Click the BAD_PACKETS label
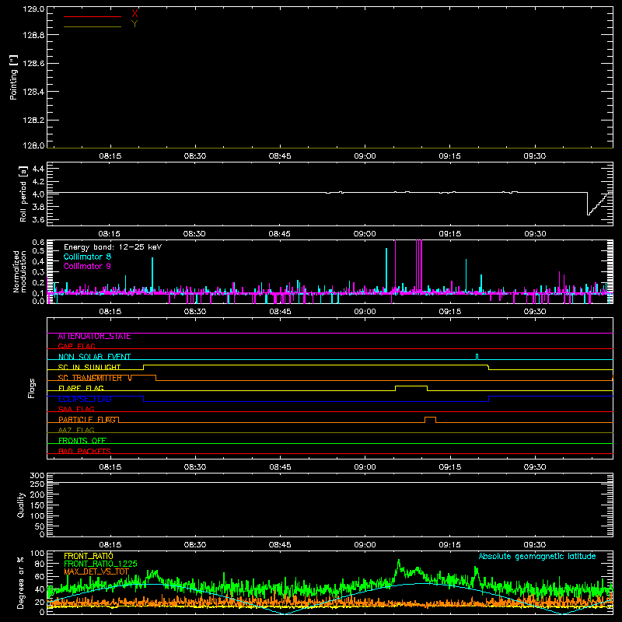This screenshot has width=622, height=622. coord(85,452)
